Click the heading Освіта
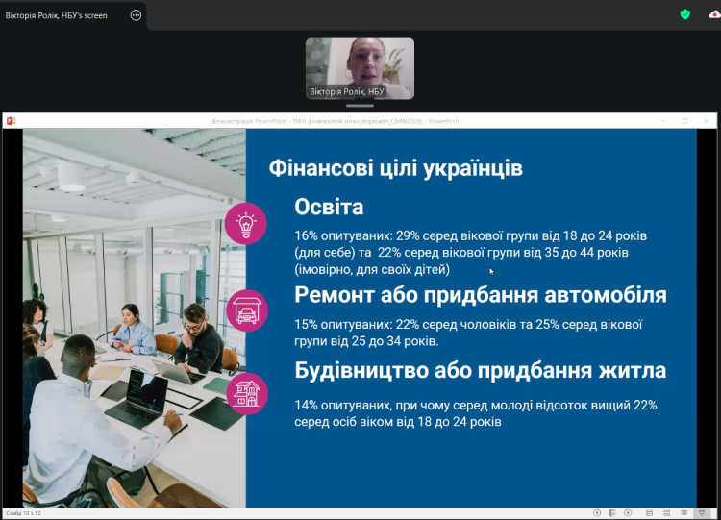This screenshot has height=520, width=721. click(x=329, y=207)
